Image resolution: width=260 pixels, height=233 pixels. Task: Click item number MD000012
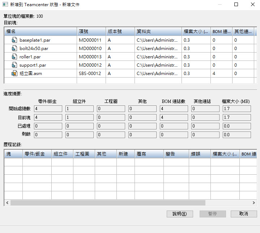tap(90, 65)
